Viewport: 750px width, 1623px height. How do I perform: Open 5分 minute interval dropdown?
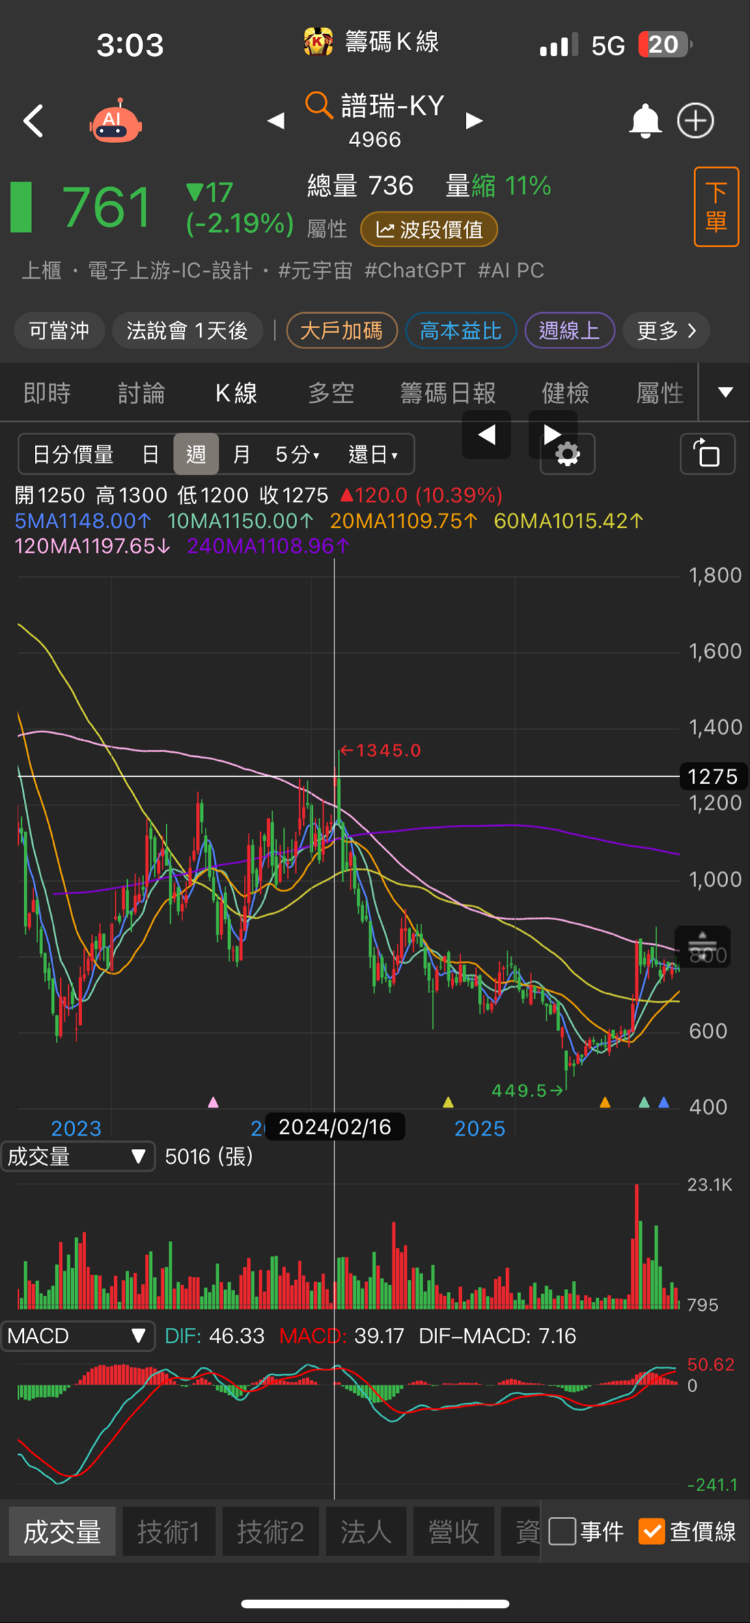pyautogui.click(x=297, y=454)
